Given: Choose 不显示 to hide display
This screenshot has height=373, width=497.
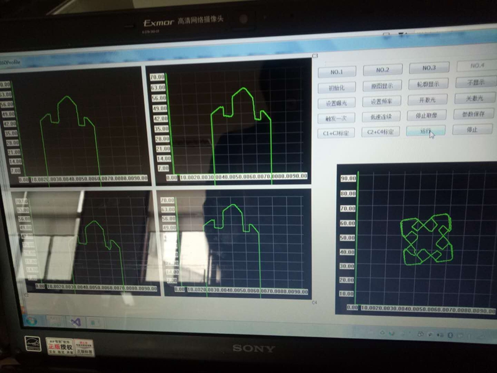Looking at the screenshot, I should coord(474,82).
